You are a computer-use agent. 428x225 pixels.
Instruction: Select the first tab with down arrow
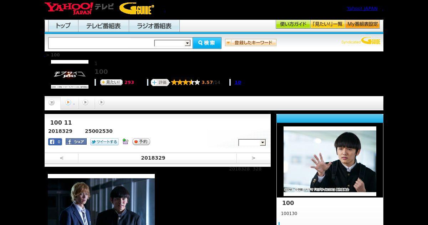(52, 103)
